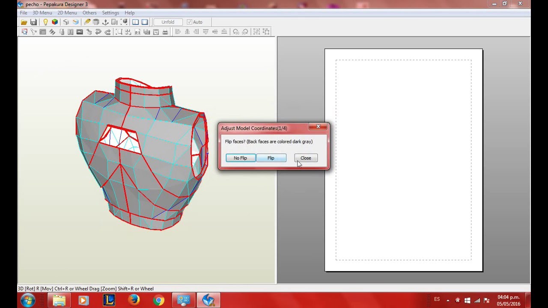Click the ES language indicator
This screenshot has width=548, height=308.
click(437, 299)
